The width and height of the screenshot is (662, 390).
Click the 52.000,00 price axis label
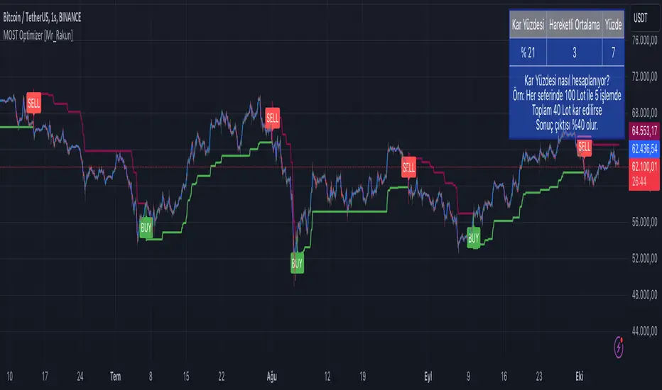645,258
